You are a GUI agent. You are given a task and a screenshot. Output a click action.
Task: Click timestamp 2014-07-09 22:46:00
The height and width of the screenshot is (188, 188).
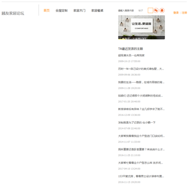[129, 128]
